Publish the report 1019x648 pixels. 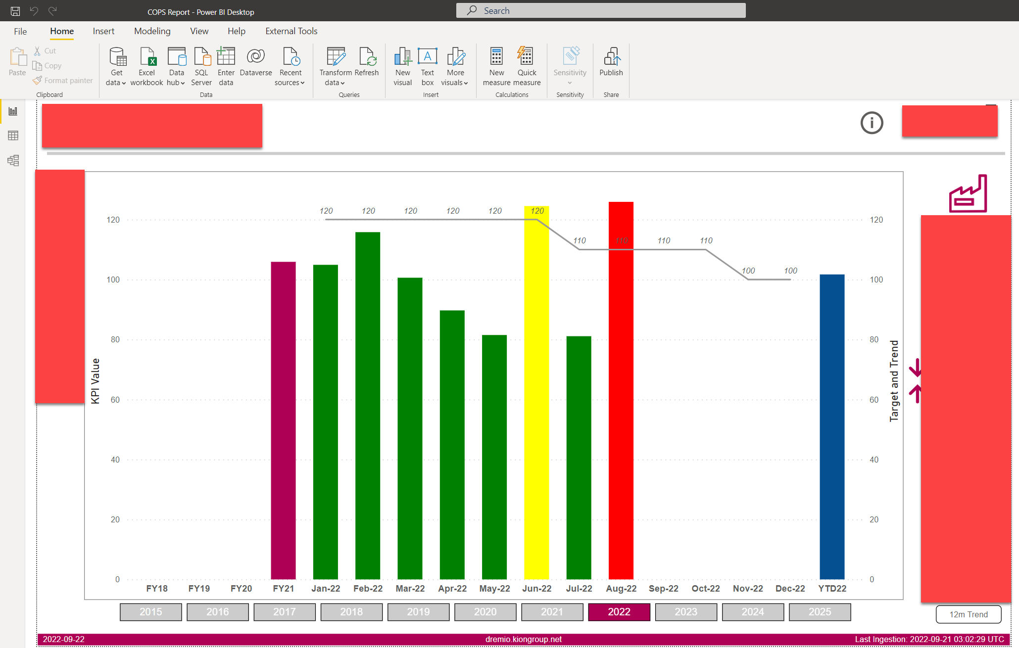pos(611,62)
